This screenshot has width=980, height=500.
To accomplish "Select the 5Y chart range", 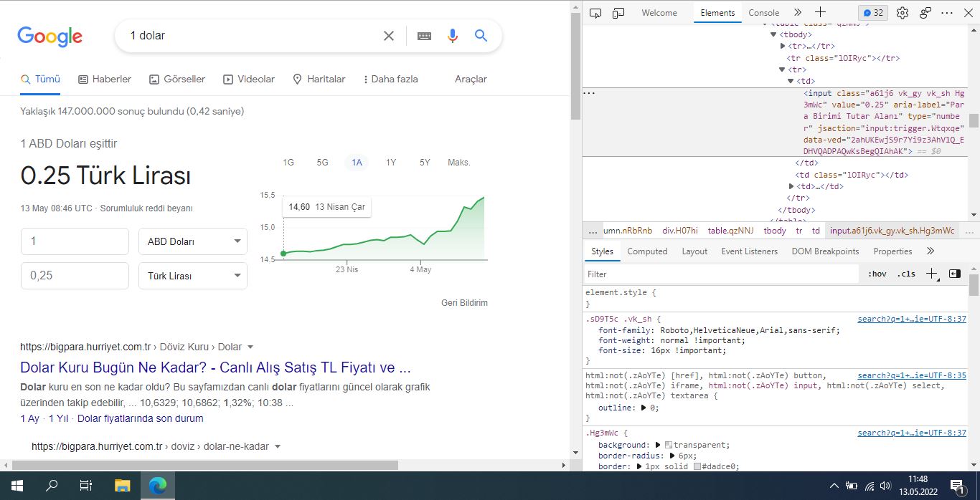I will [425, 163].
